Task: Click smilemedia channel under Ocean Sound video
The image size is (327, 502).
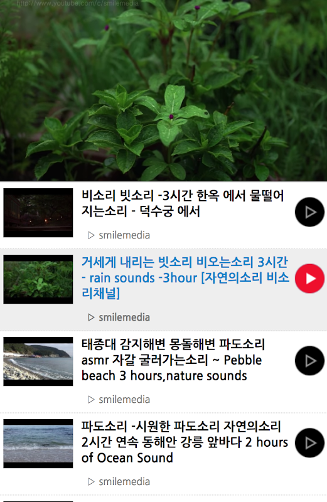Action: [124, 482]
